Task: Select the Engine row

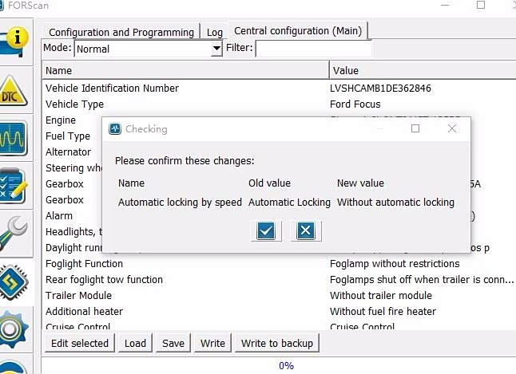Action: tap(61, 120)
